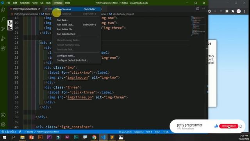Close the open Terminal menu
Image resolution: width=250 pixels, height=141 pixels.
[x=58, y=3]
